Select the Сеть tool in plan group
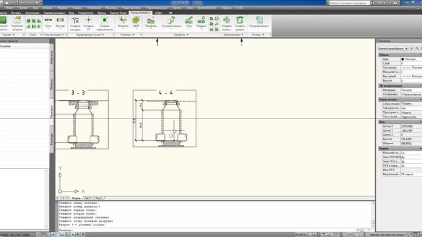Viewport: 422px width, 237px height. pyautogui.click(x=48, y=23)
